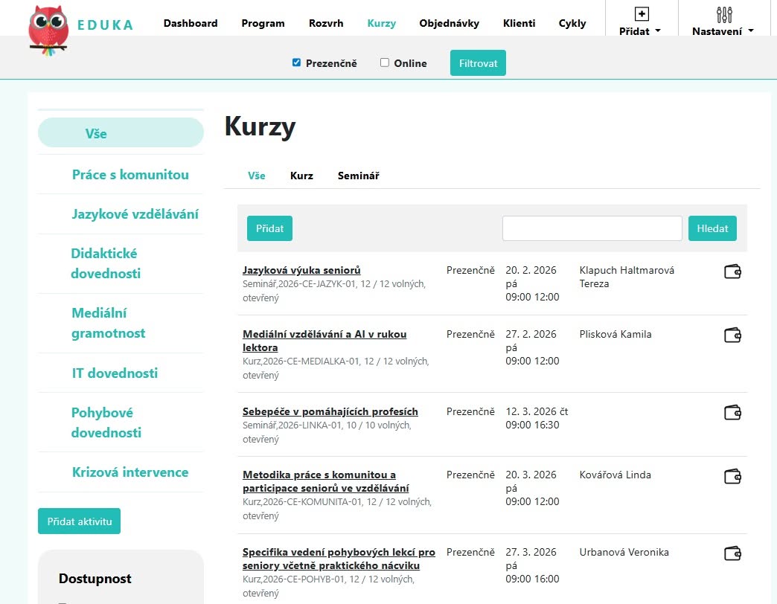This screenshot has width=777, height=604.
Task: Expand the Přidat dropdown in header
Action: tap(640, 31)
